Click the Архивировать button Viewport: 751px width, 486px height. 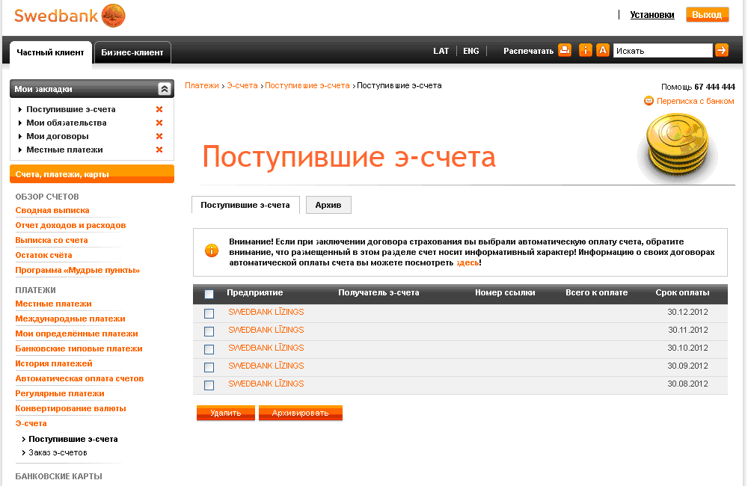[x=300, y=413]
